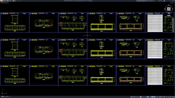Click the clean screen icon in status bar
This screenshot has height=98, width=175.
pyautogui.click(x=172, y=97)
